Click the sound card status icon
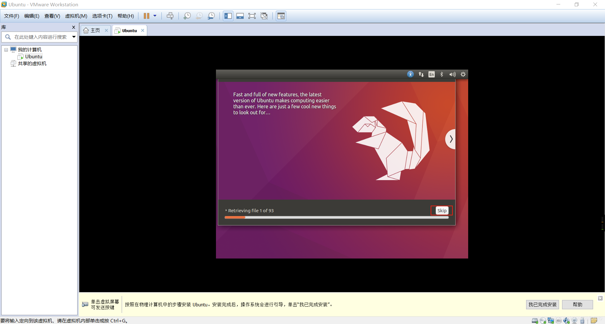 [567, 321]
